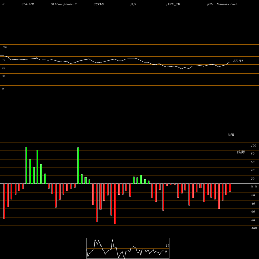259x259 pixels.
Task: Click the '40' axis label on MR chart
Action: [x=252, y=170]
